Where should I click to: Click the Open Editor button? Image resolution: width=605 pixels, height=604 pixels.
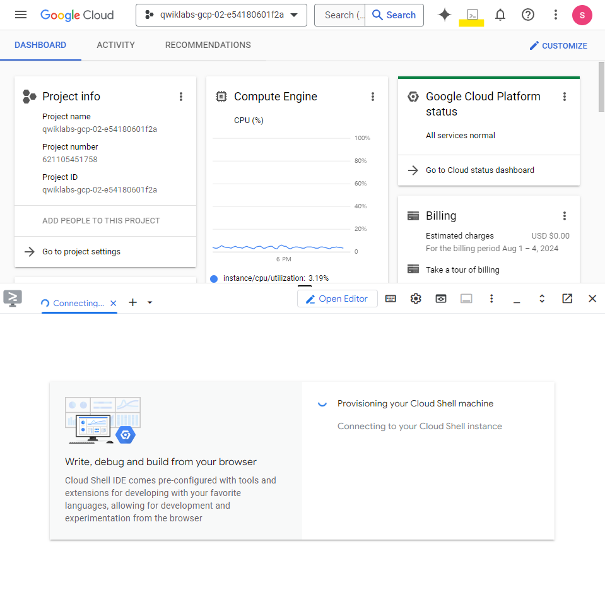click(x=338, y=299)
